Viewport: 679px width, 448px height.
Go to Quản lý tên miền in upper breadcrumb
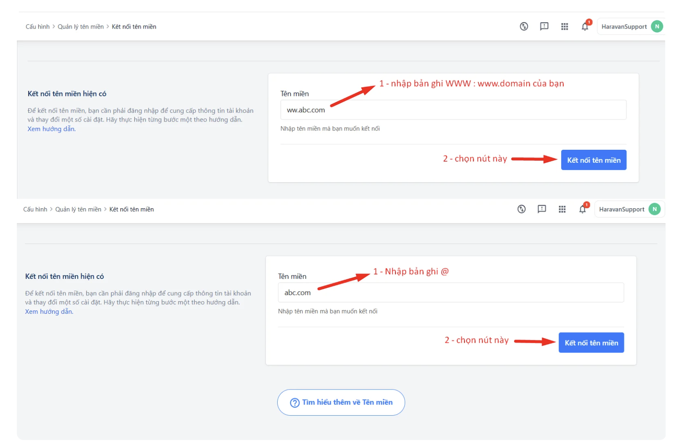point(81,27)
